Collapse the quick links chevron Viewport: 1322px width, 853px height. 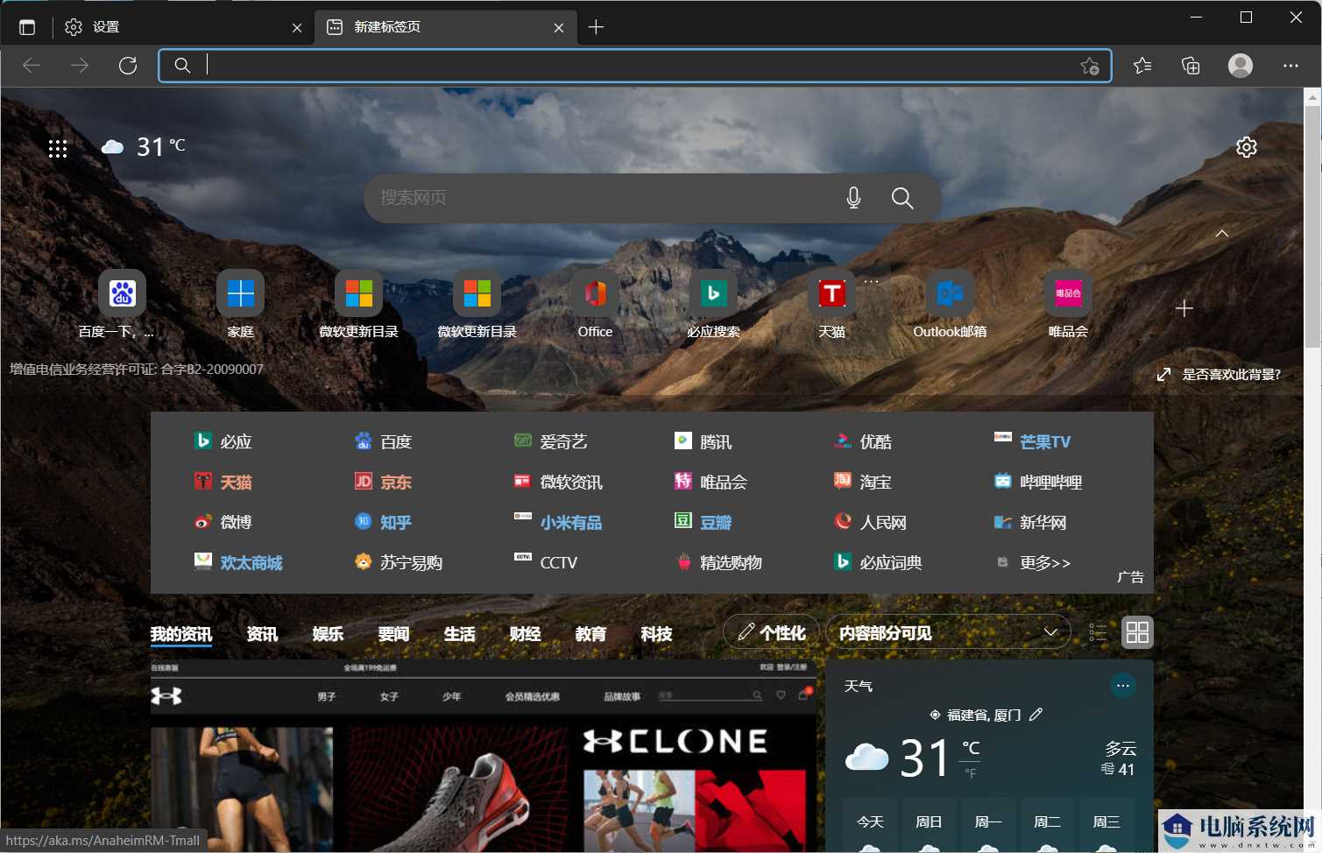coord(1222,233)
